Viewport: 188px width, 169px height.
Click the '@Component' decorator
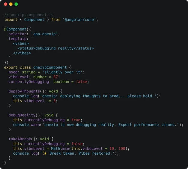click(x=15, y=29)
